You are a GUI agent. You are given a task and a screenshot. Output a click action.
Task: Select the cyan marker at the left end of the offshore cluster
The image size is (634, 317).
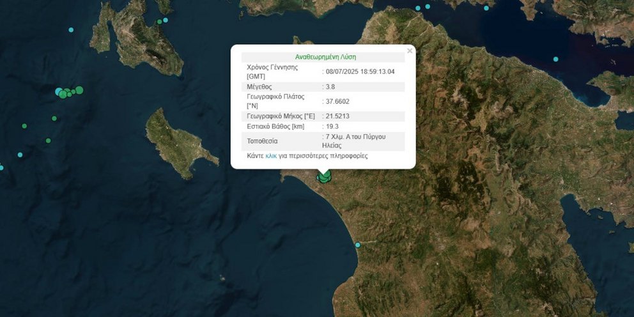[59, 92]
